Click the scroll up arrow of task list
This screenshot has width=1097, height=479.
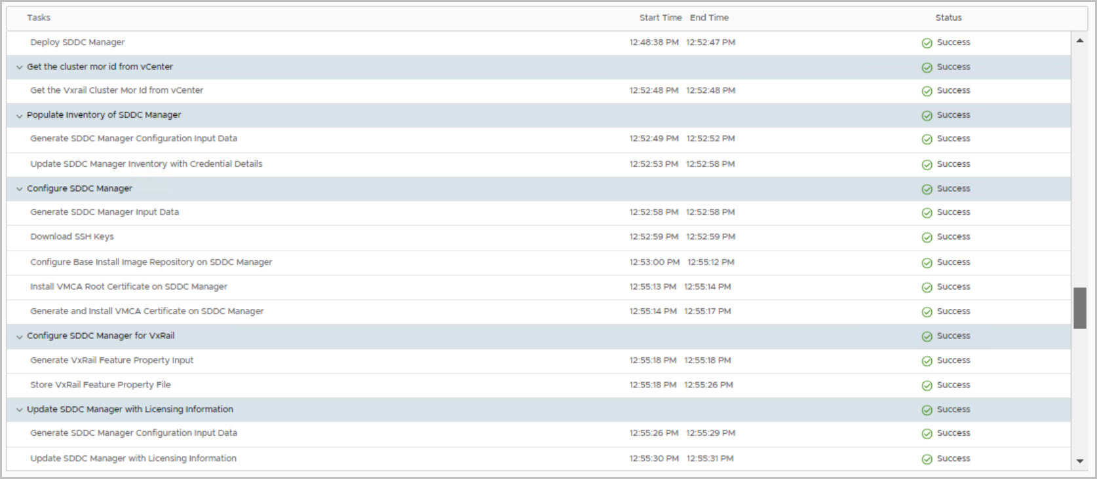point(1080,41)
